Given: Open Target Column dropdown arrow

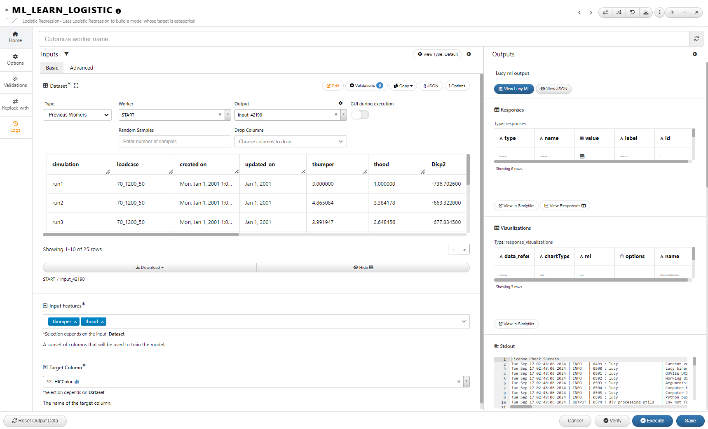Looking at the screenshot, I should 467,382.
